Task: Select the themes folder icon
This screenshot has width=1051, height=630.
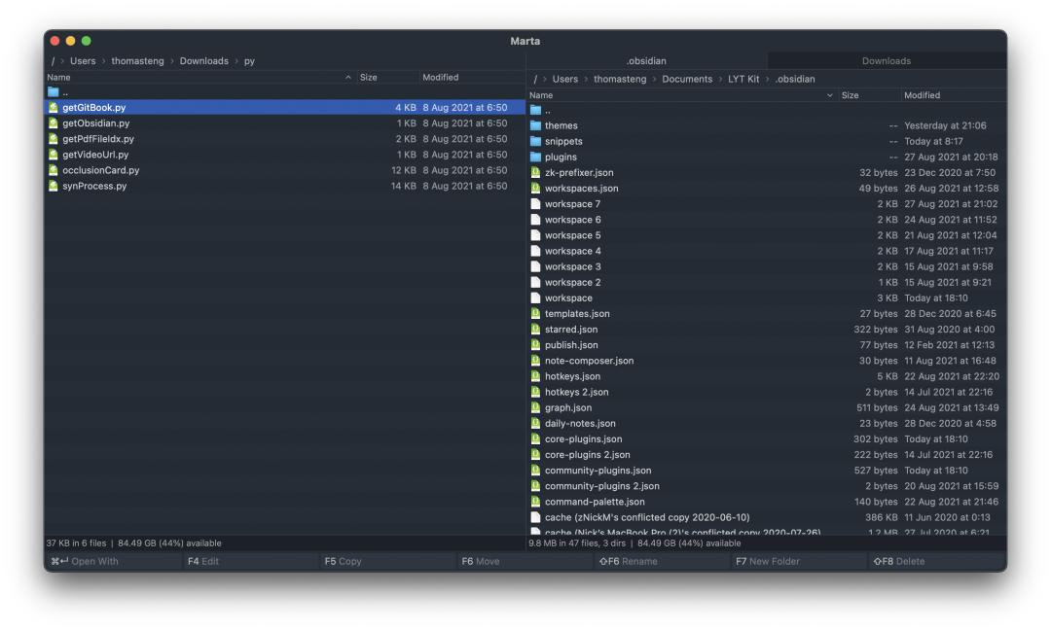Action: point(535,126)
